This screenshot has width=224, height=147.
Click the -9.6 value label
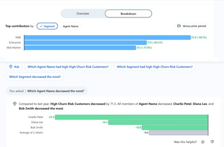(x=146, y=133)
